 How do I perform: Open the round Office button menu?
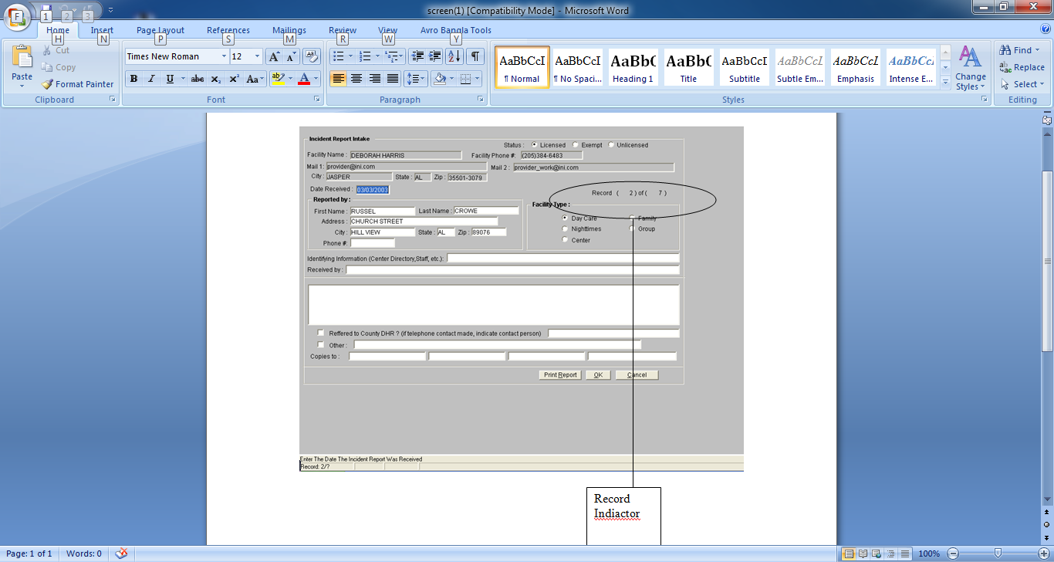(18, 17)
